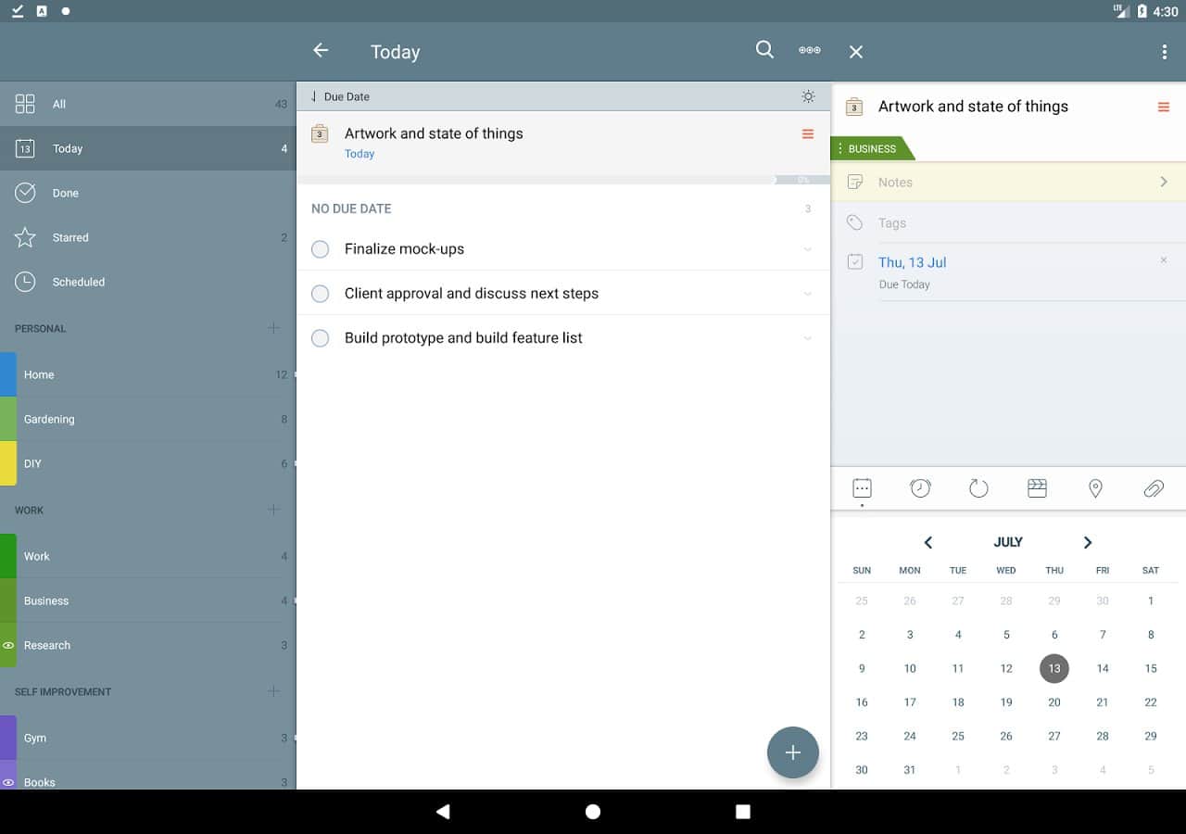The image size is (1186, 834).
Task: Click the BUSINESS list label
Action: coord(872,148)
